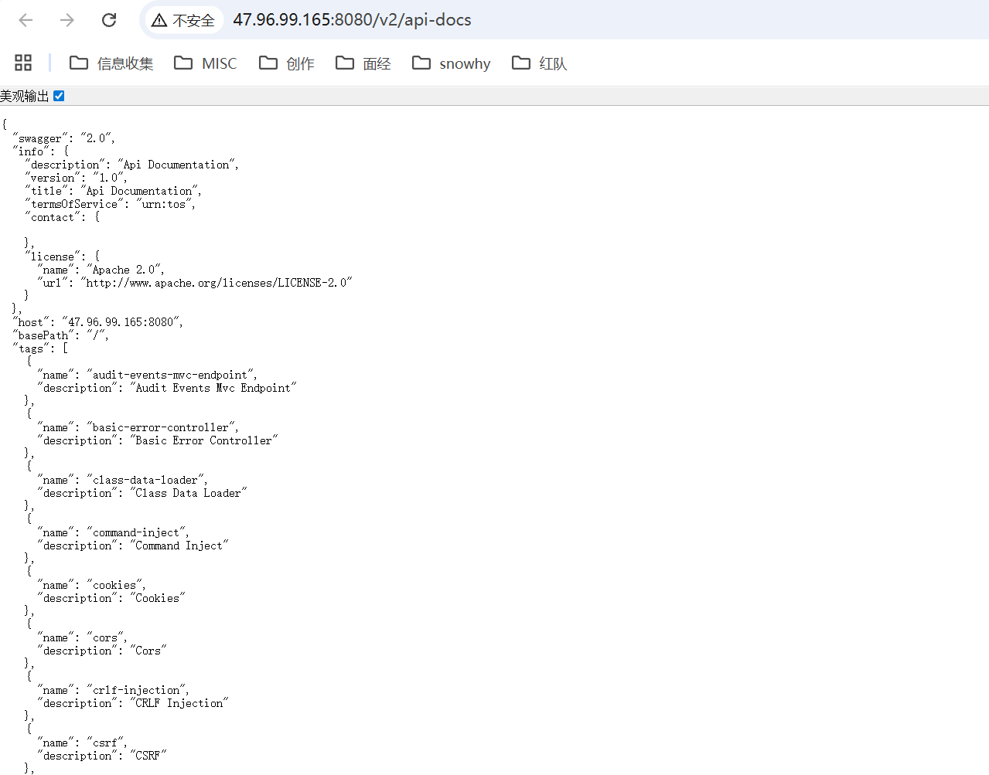Click the "crlf-injection" tag name

pos(136,690)
